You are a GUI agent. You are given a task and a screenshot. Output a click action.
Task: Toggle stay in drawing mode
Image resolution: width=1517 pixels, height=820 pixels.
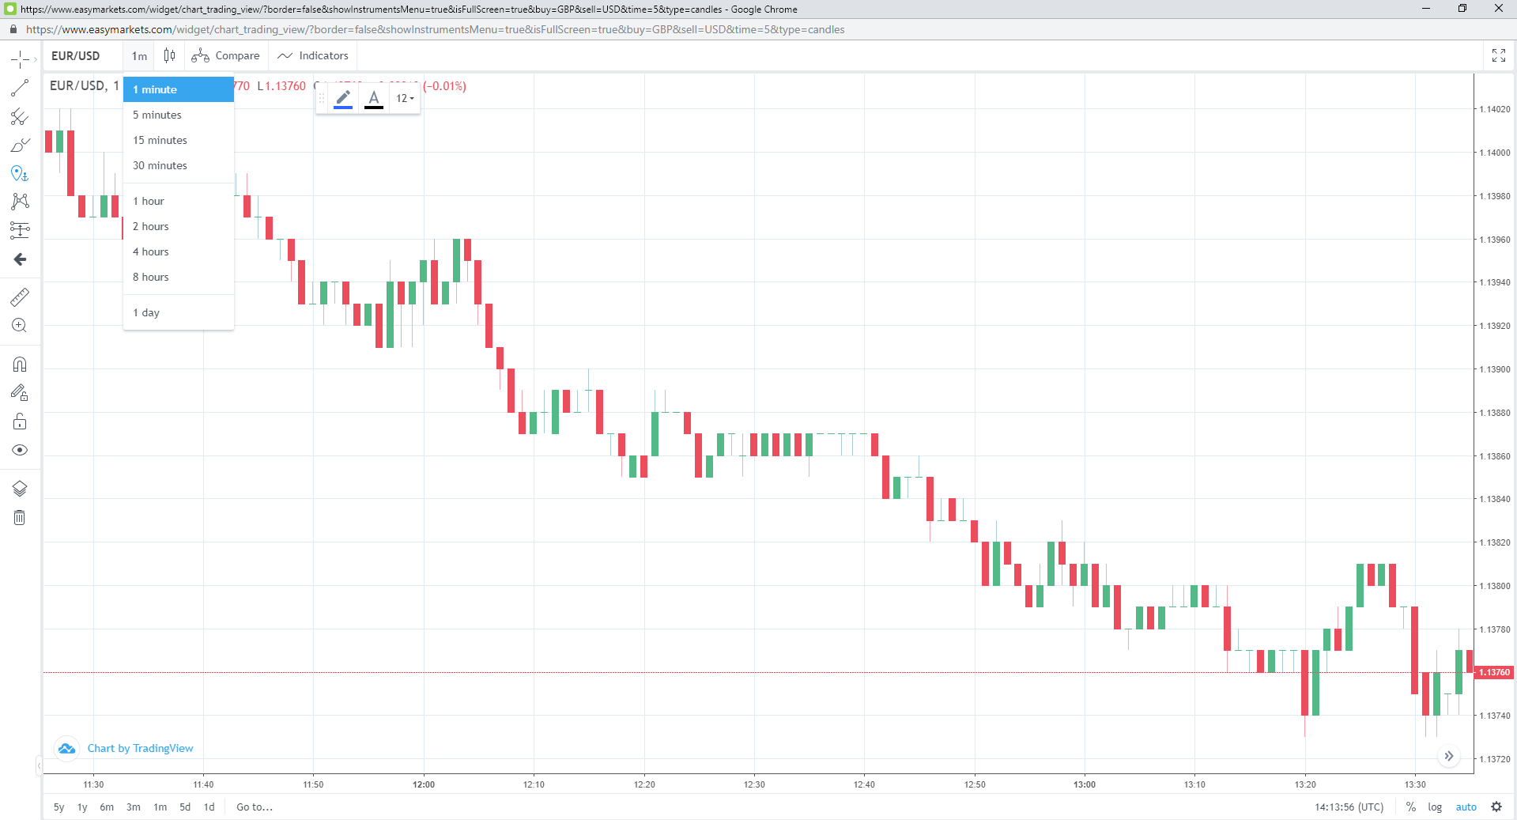20,393
